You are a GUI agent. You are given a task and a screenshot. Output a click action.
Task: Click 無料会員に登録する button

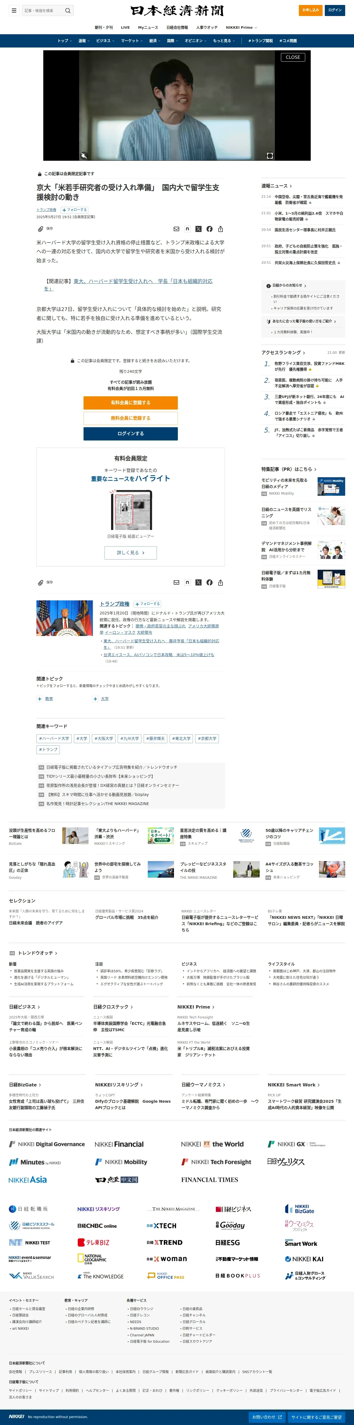click(130, 418)
